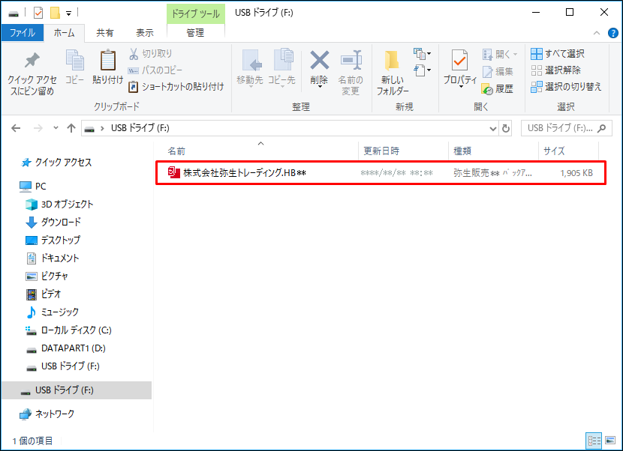Go up one level arrow
623x451 pixels.
click(x=71, y=128)
